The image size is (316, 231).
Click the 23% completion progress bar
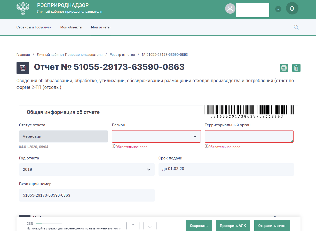pos(49,224)
